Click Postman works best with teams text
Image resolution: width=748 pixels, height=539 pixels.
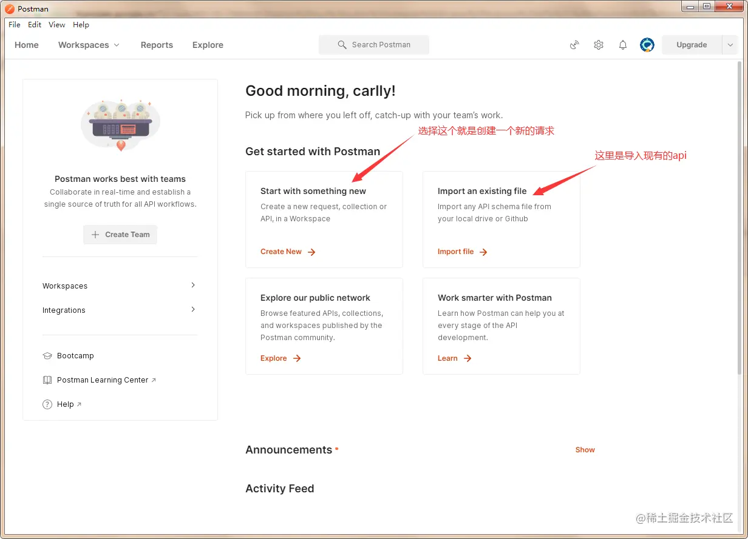tap(120, 179)
